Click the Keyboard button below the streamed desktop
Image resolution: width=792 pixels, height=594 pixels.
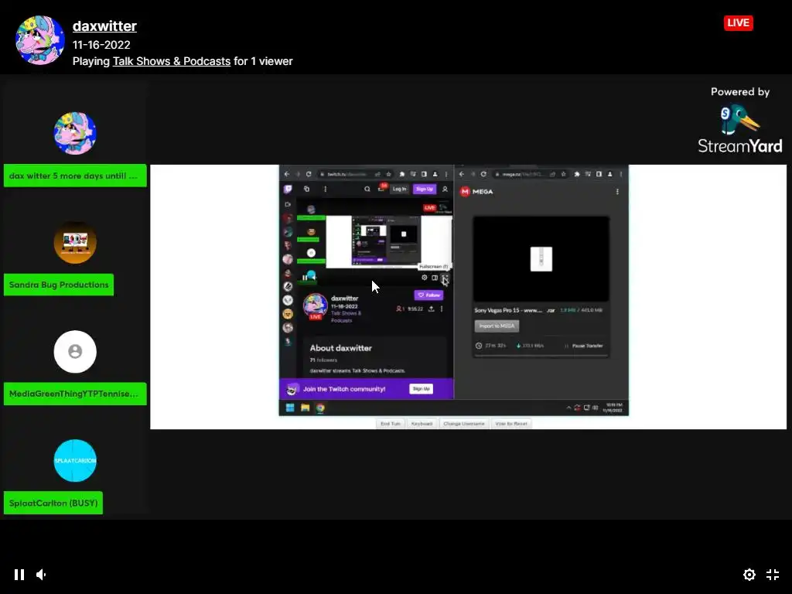tap(422, 423)
